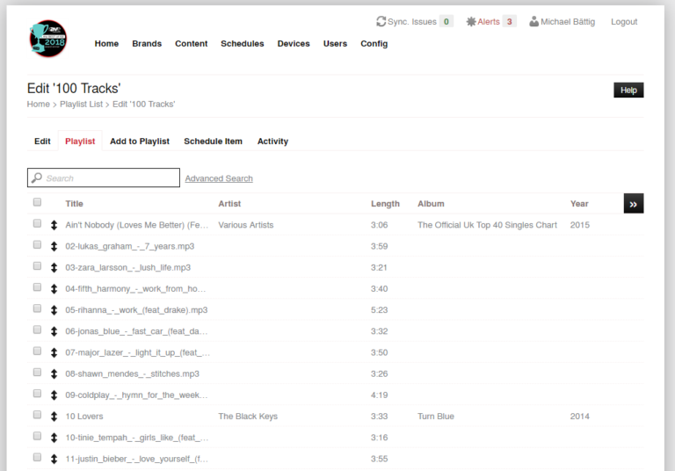Click reorder handle for 03-zara_larsson track

click(x=54, y=267)
